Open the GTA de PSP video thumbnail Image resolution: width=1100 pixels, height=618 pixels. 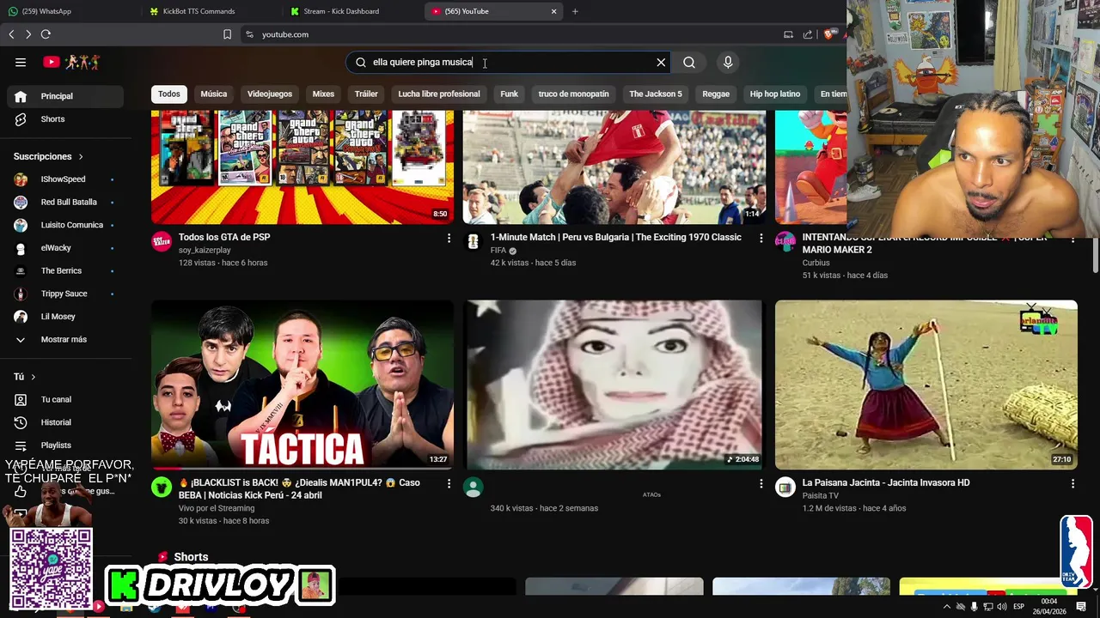[x=302, y=167]
